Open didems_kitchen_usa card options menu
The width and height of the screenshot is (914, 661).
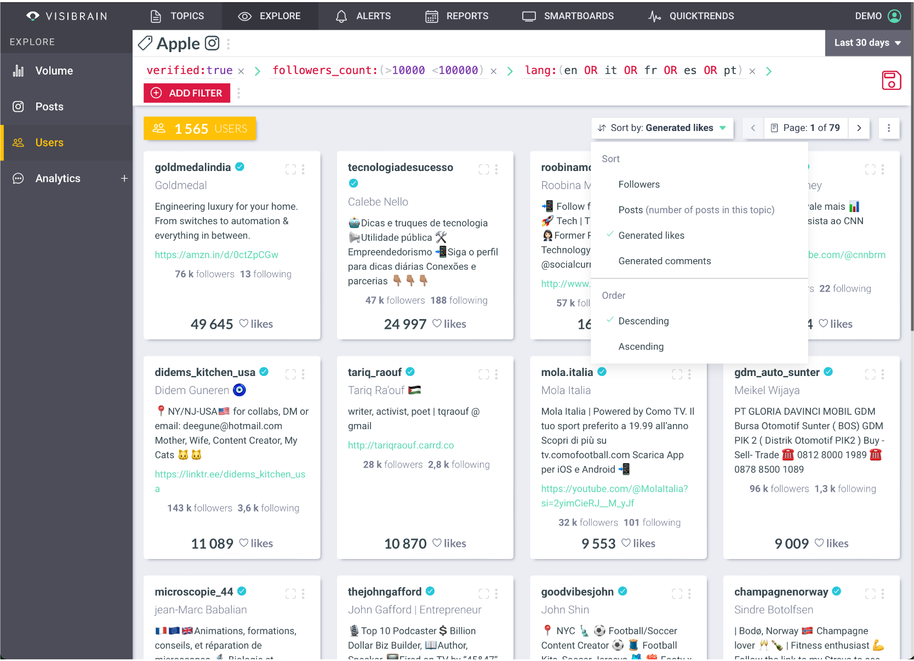coord(303,374)
